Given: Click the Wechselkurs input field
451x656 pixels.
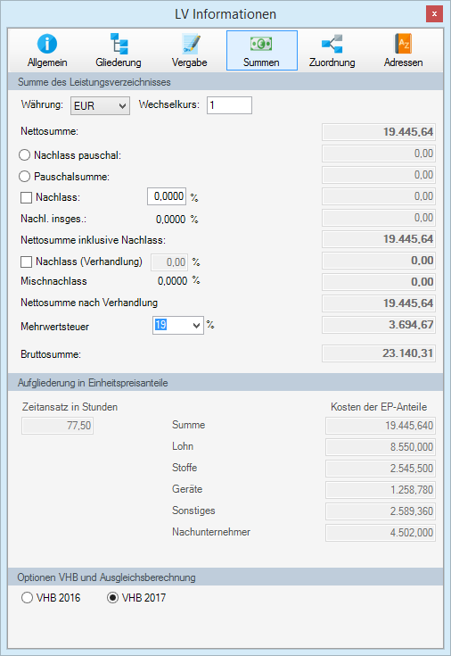Looking at the screenshot, I should click(x=229, y=105).
